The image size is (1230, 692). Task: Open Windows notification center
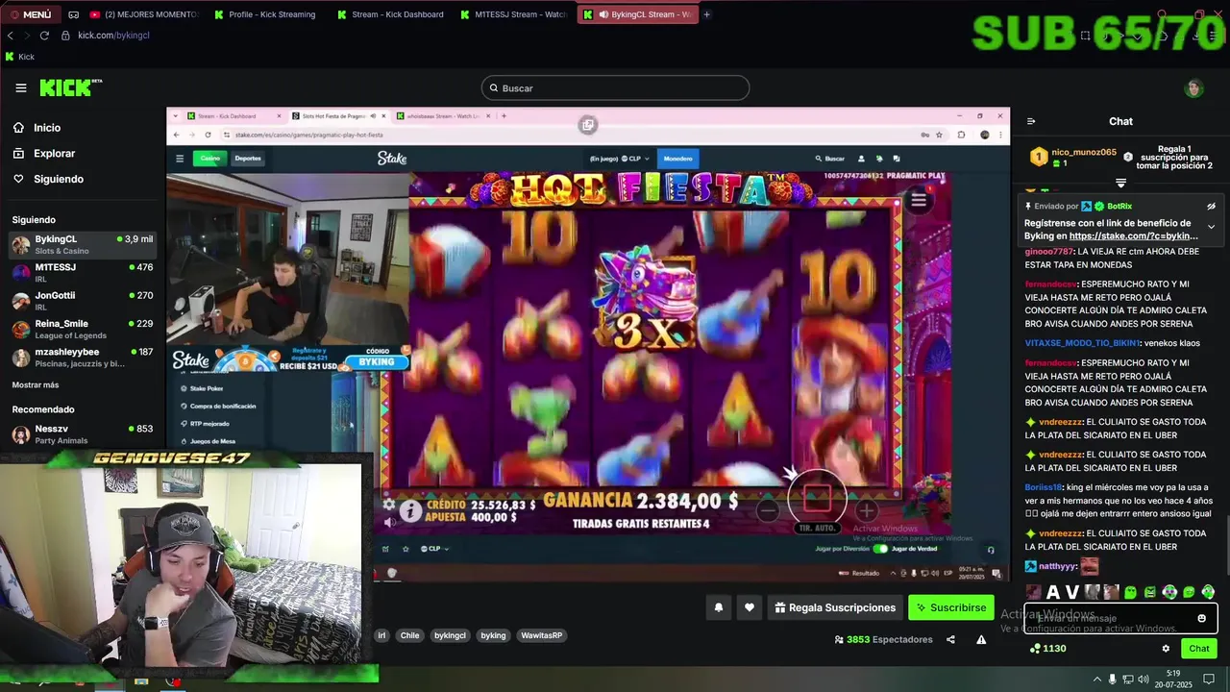(x=1209, y=680)
